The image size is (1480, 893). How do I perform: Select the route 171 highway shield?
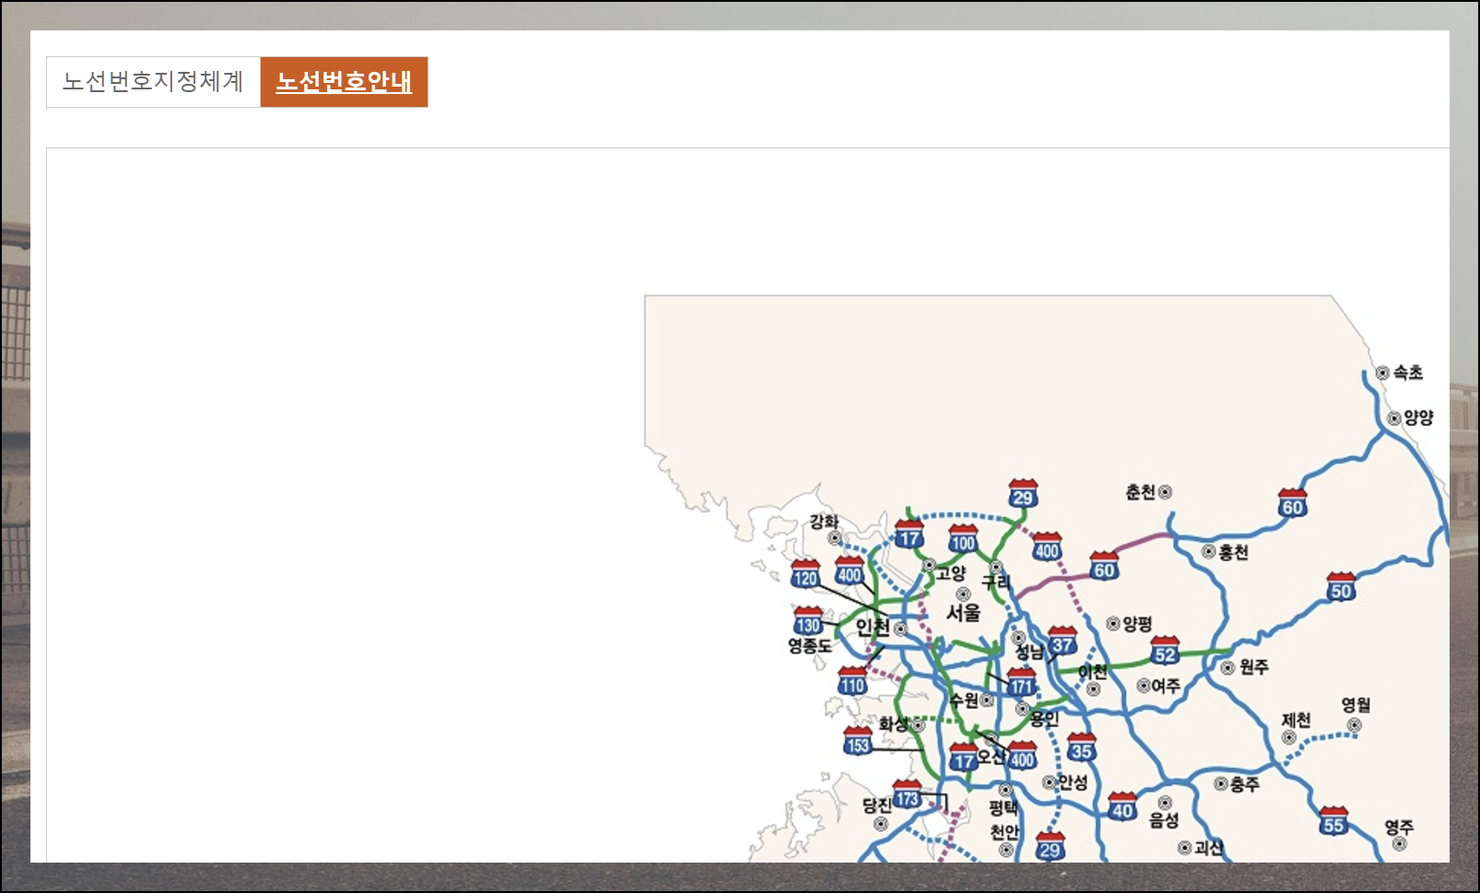[1021, 683]
